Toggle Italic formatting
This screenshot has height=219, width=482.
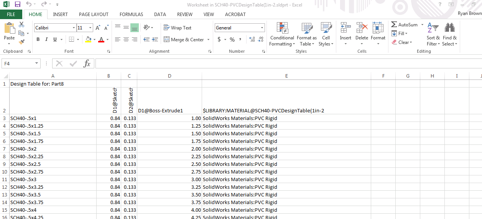46,39
